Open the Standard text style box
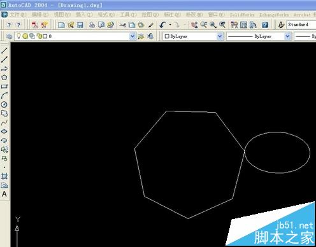Viewport: 316px width, 247px height. [x=301, y=25]
